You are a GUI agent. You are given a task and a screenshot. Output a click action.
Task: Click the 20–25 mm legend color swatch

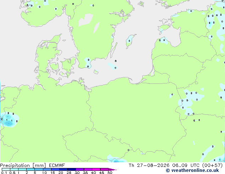tap(64, 169)
